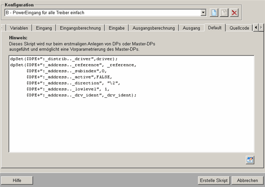Image resolution: width=265 pixels, height=187 pixels.
Task: Switch to the Ausgang tab
Action: [x=191, y=28]
